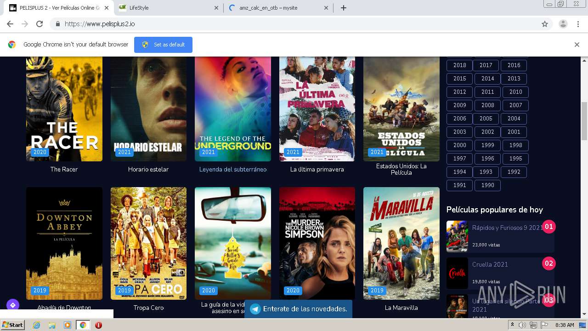Open the Windows Start menu
Viewport: 588px width, 331px height.
pos(12,325)
